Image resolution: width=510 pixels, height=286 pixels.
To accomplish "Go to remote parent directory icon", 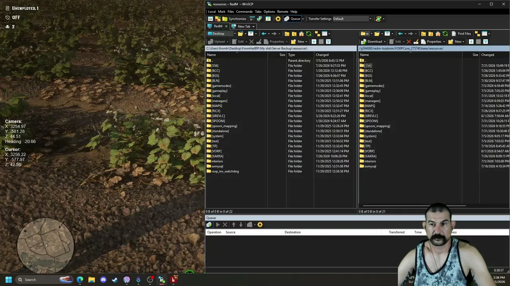I will 424,34.
